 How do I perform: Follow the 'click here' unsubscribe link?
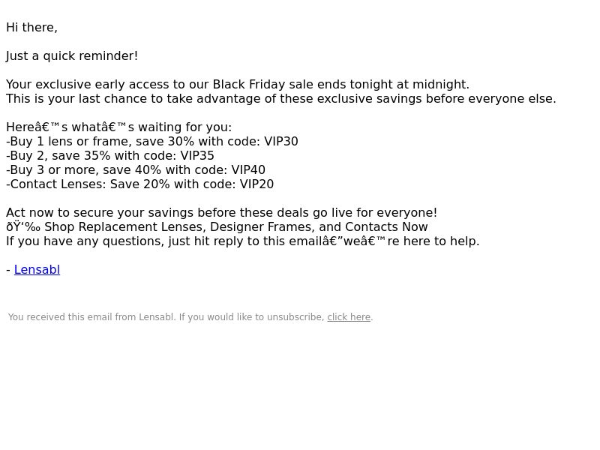click(x=349, y=317)
